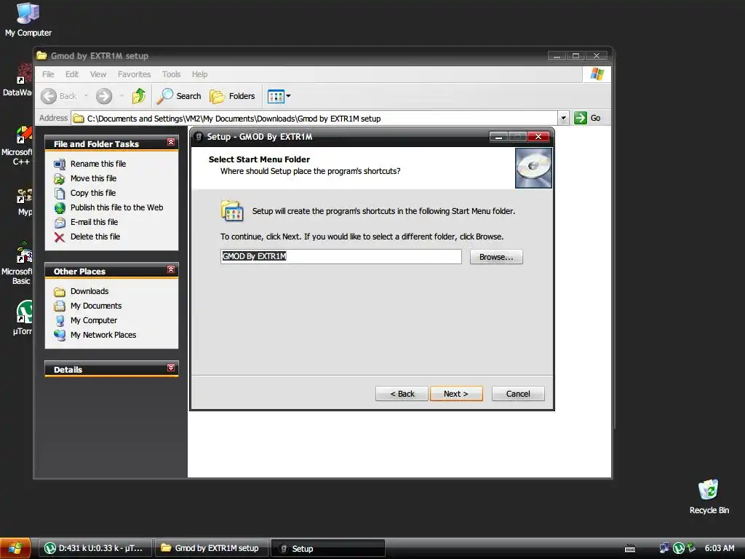Go to My Network Places
Image resolution: width=745 pixels, height=559 pixels.
click(103, 335)
